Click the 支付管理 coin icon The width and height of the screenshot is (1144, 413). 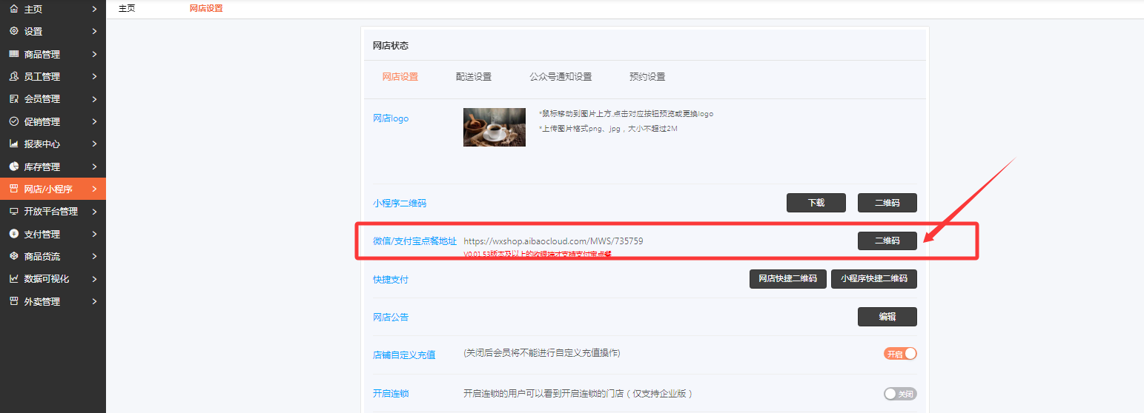click(x=13, y=234)
